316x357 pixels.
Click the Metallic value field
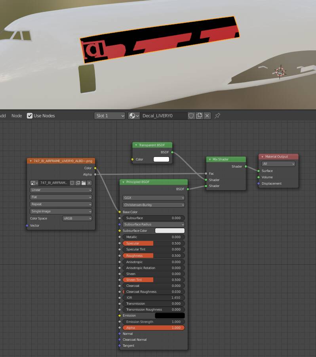tap(154, 237)
